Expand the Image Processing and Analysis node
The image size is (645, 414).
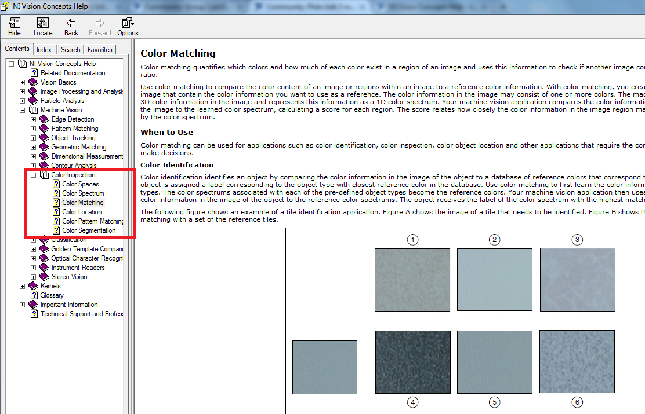coord(22,91)
